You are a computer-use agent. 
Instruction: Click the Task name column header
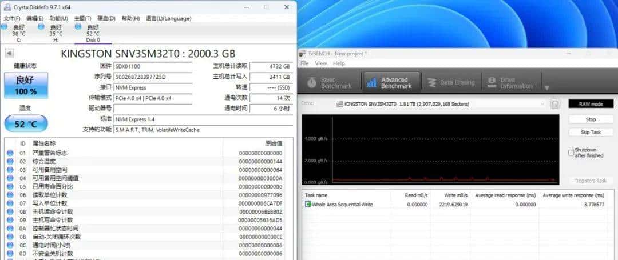[x=316, y=195]
